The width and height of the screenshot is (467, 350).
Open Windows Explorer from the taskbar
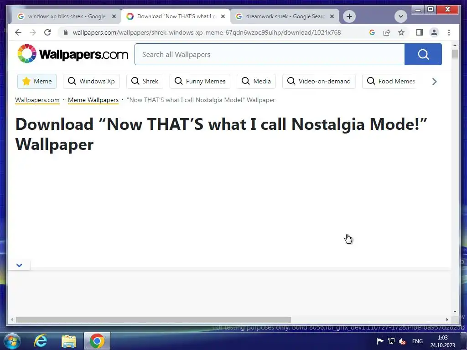point(69,341)
